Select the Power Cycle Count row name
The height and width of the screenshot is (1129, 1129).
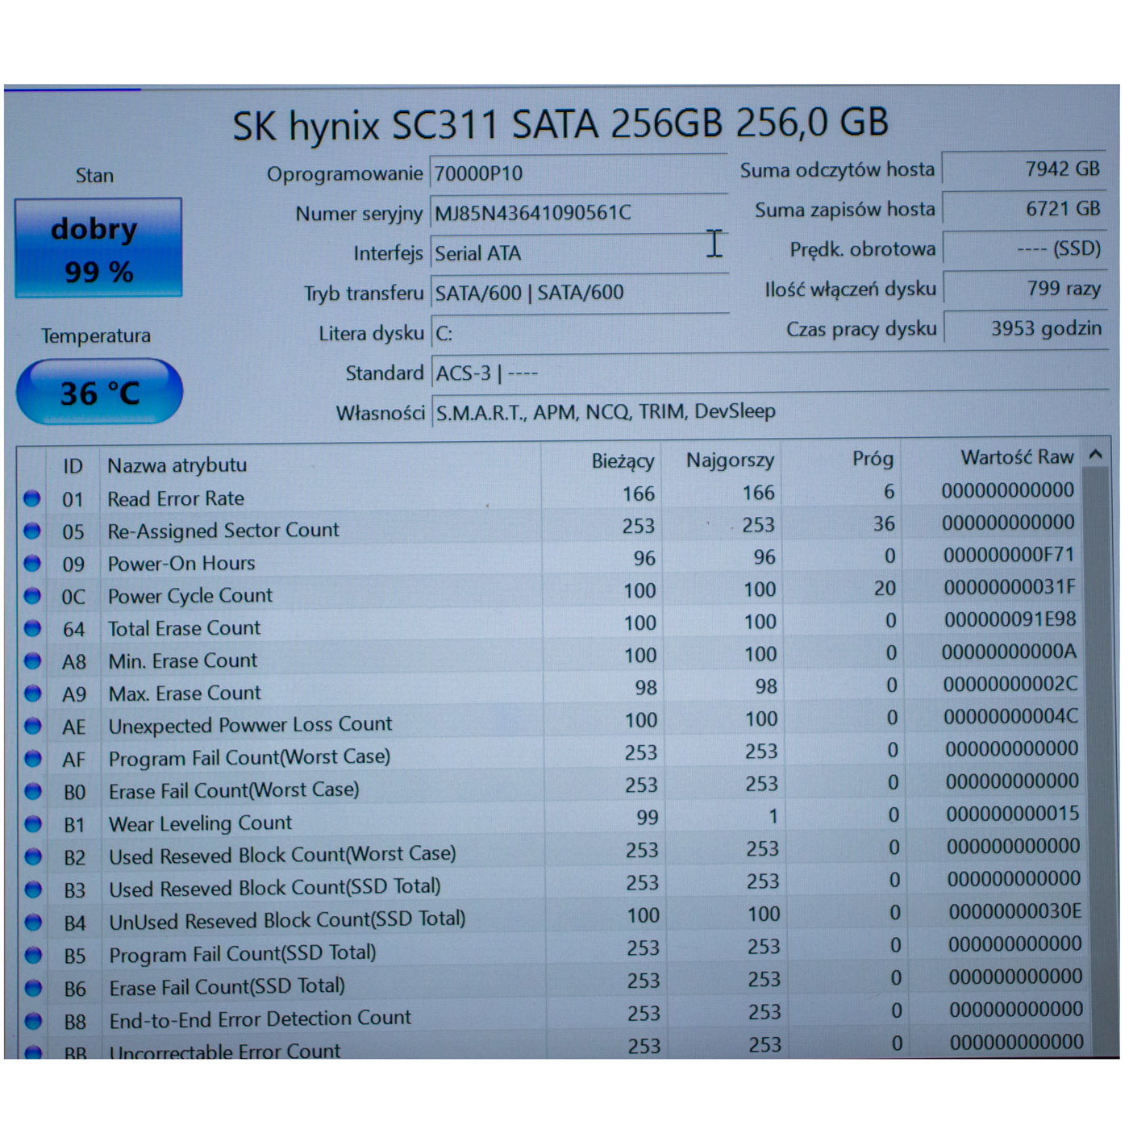pyautogui.click(x=190, y=596)
